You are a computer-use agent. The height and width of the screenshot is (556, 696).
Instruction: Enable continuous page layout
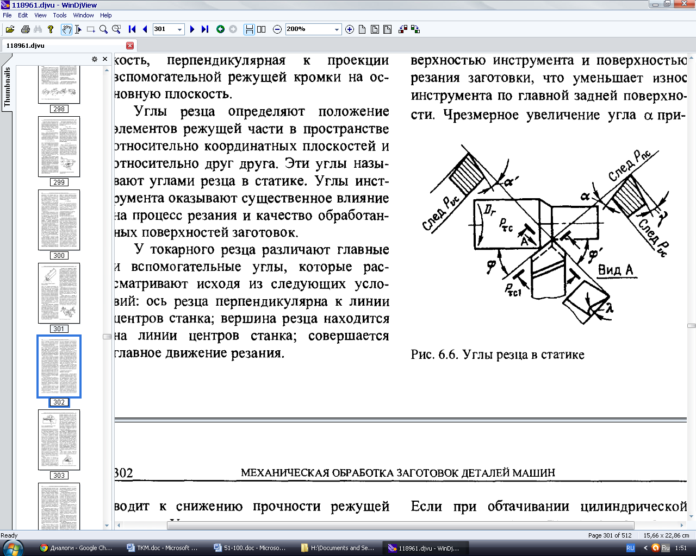[x=249, y=29]
